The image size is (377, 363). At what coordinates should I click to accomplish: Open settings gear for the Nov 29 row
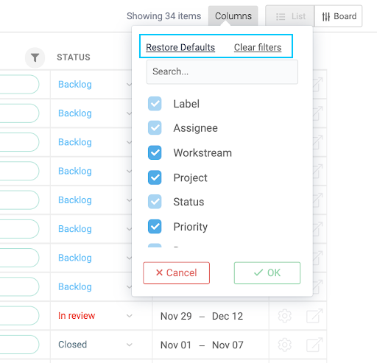285,316
